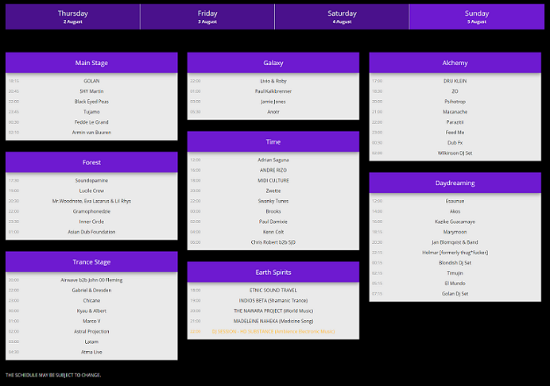550x386 pixels.
Task: Click the Zwette entry
Action: pyautogui.click(x=273, y=191)
